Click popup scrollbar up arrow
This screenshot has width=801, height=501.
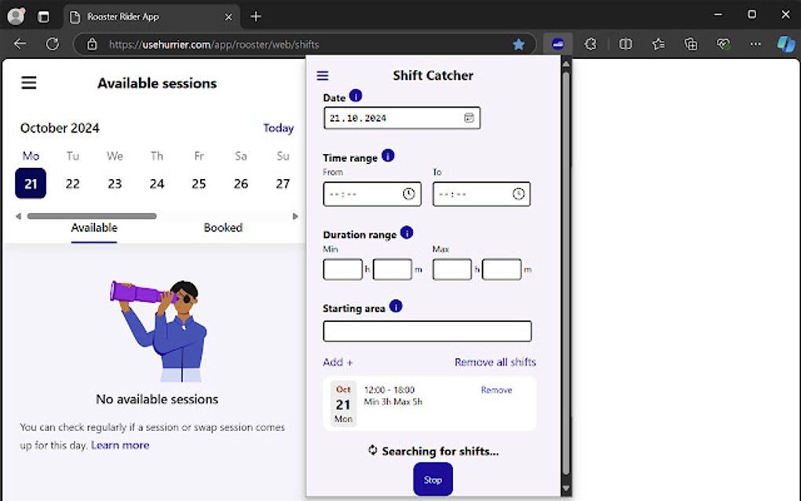pyautogui.click(x=565, y=64)
